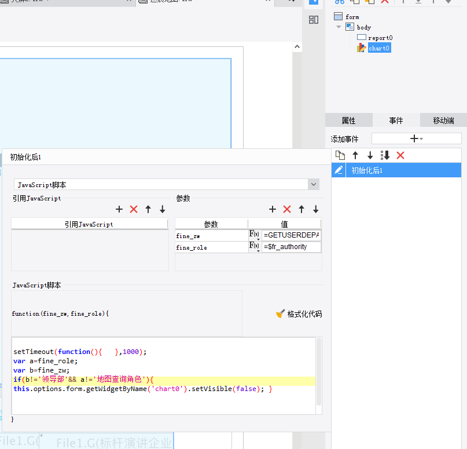Select report0 in the widget tree
The image size is (467, 449).
tap(380, 38)
